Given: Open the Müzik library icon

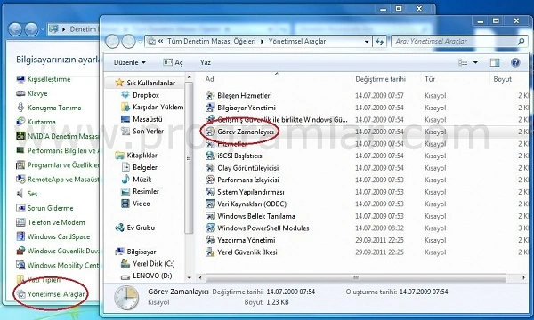Looking at the screenshot, I should (x=125, y=180).
